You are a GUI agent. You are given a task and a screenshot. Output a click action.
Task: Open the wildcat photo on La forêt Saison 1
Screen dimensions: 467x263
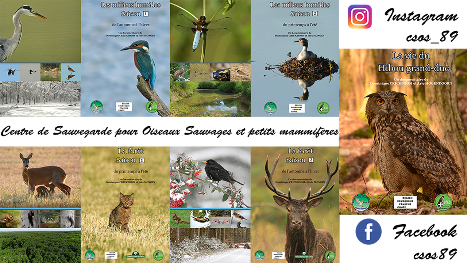pos(121,212)
